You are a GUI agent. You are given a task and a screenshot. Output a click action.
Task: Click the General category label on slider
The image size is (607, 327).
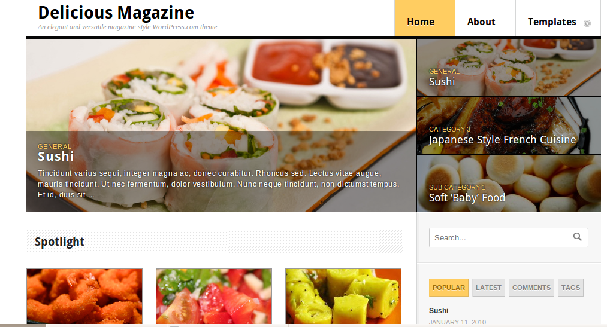click(x=55, y=146)
